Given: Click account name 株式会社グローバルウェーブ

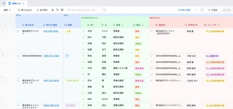Looking at the screenshot, I should point(31,82).
